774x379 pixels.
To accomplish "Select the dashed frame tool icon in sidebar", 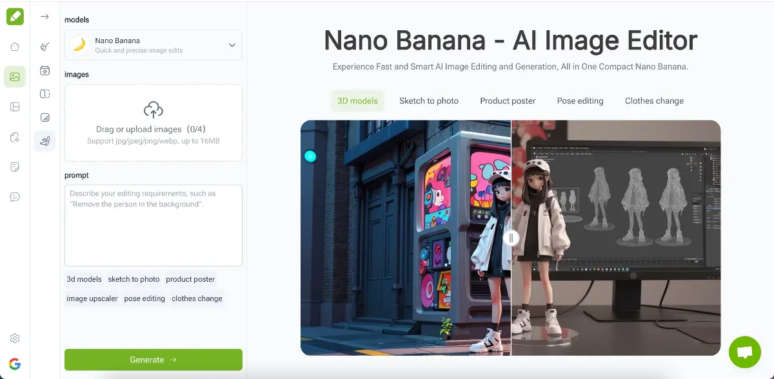I will (x=45, y=93).
